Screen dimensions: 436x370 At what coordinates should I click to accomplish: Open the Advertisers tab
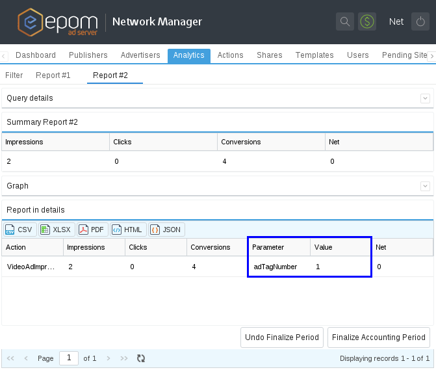140,55
